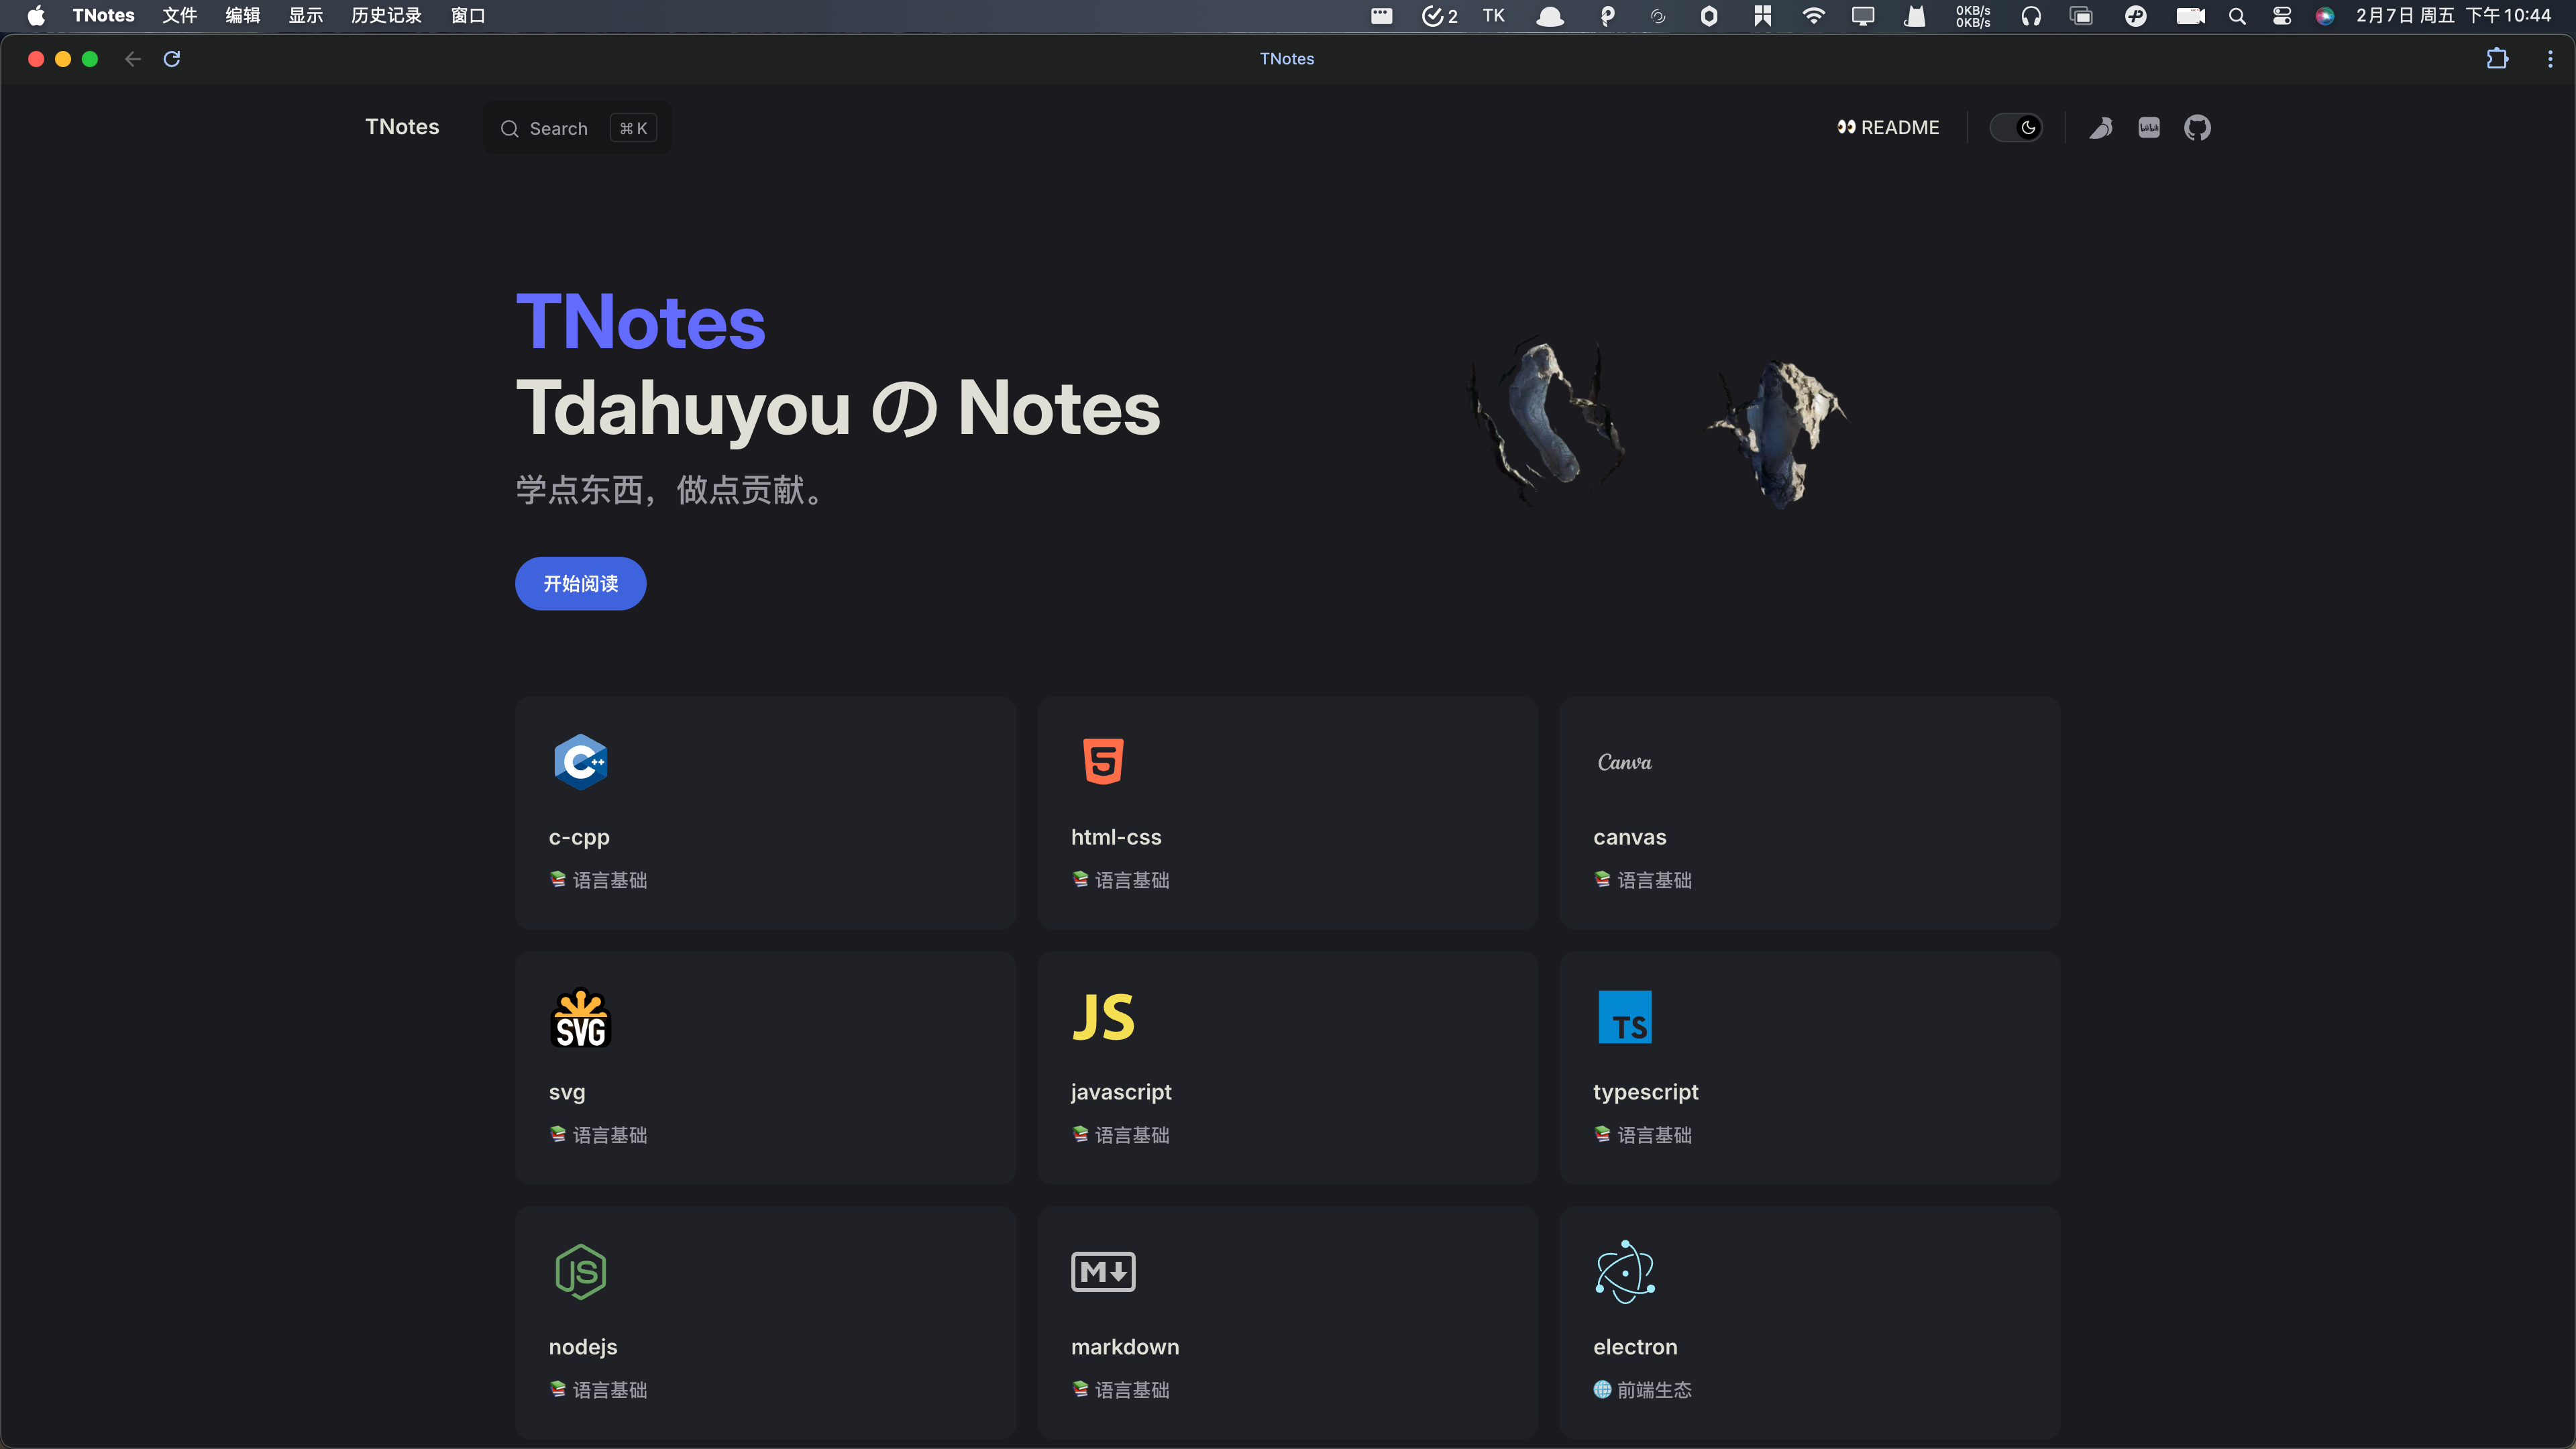Screen dimensions: 2576x1449
Task: Open the 文件 menu
Action: pyautogui.click(x=180, y=16)
